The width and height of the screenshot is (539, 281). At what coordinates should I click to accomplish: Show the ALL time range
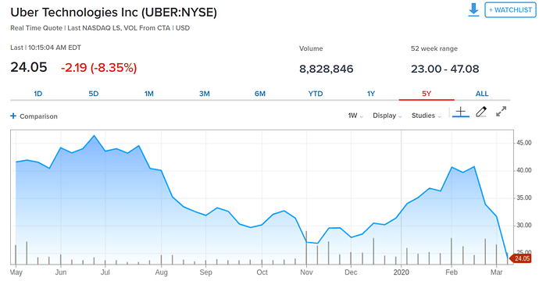(x=482, y=94)
